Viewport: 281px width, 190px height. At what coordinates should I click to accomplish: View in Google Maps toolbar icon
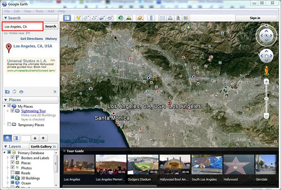(186, 18)
